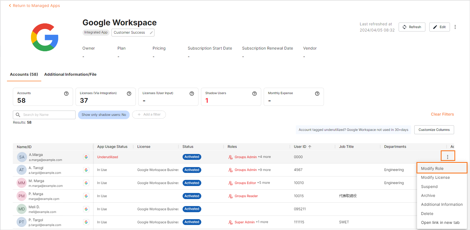470x230 pixels.
Task: Click the Clear Filters link
Action: (442, 114)
